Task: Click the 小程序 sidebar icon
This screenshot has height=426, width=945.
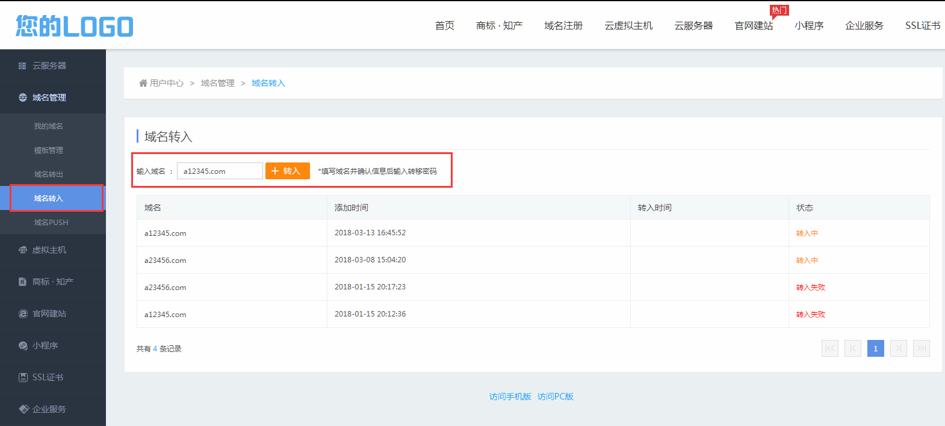Action: click(23, 345)
